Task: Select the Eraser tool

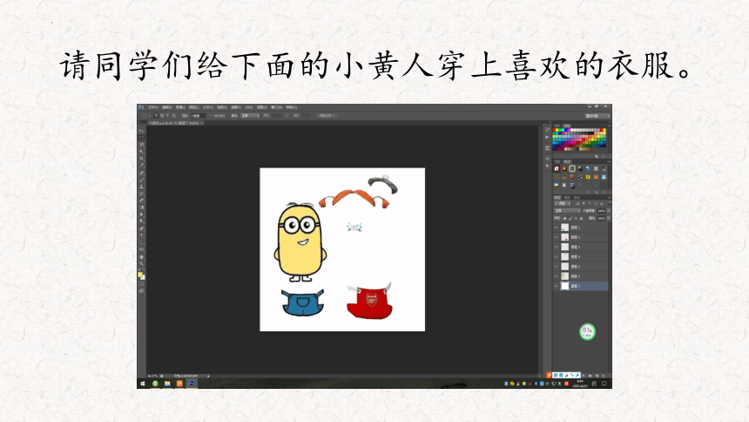Action: click(141, 201)
